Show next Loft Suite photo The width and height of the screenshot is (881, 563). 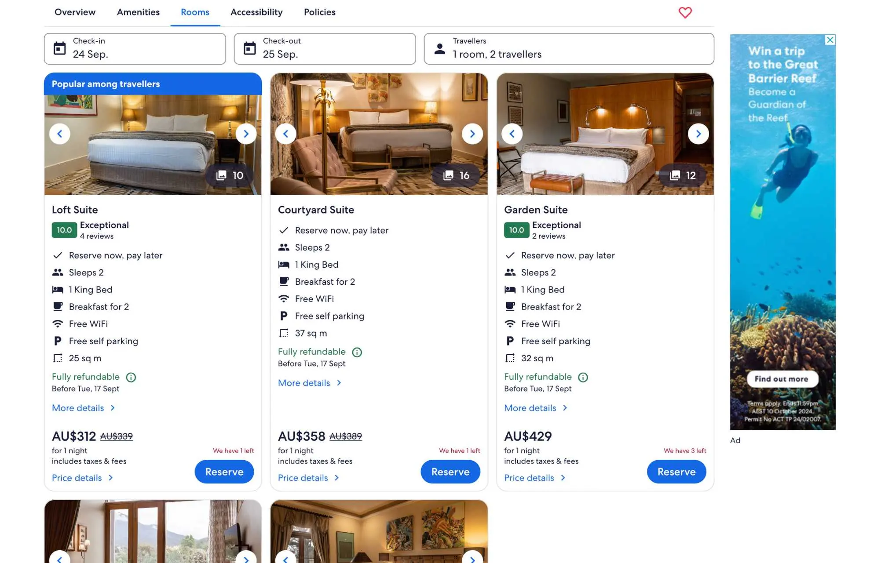click(x=246, y=134)
